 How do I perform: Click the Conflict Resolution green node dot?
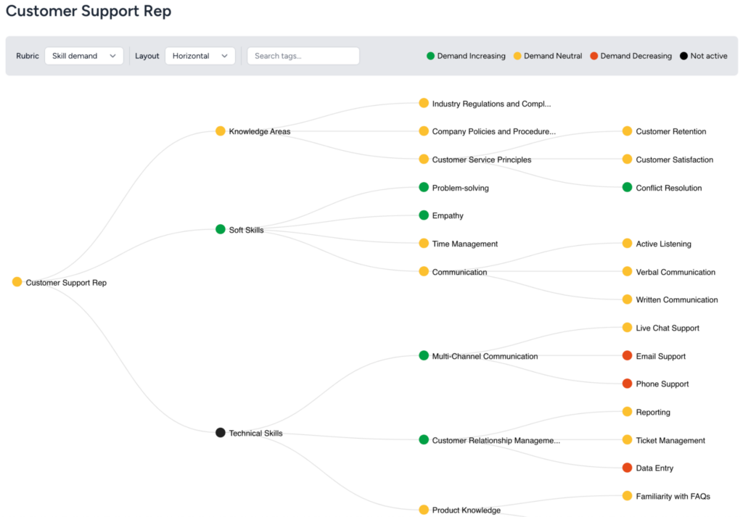[x=627, y=188]
